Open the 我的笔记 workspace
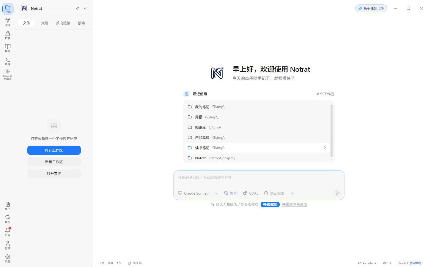 coord(257,107)
